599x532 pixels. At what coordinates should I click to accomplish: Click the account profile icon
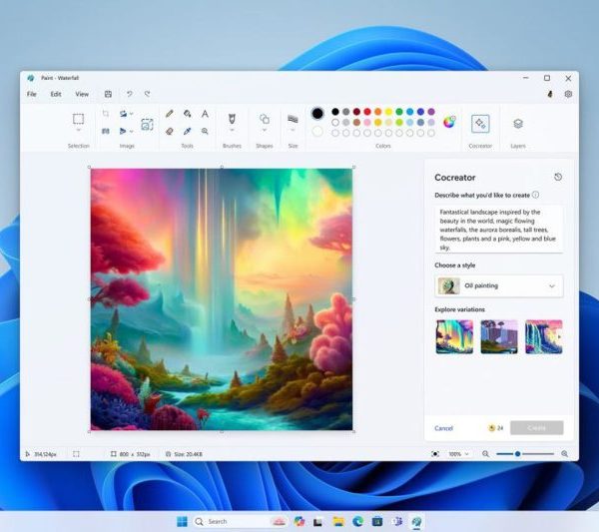click(550, 94)
